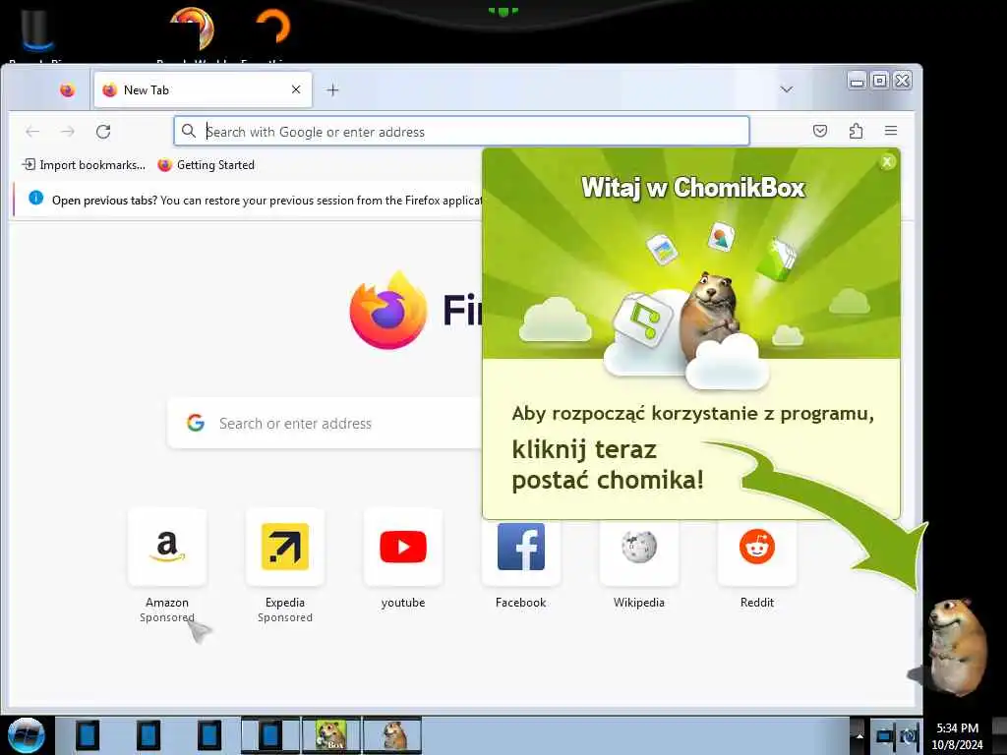Open a new tab with plus button
1007x755 pixels.
(332, 90)
